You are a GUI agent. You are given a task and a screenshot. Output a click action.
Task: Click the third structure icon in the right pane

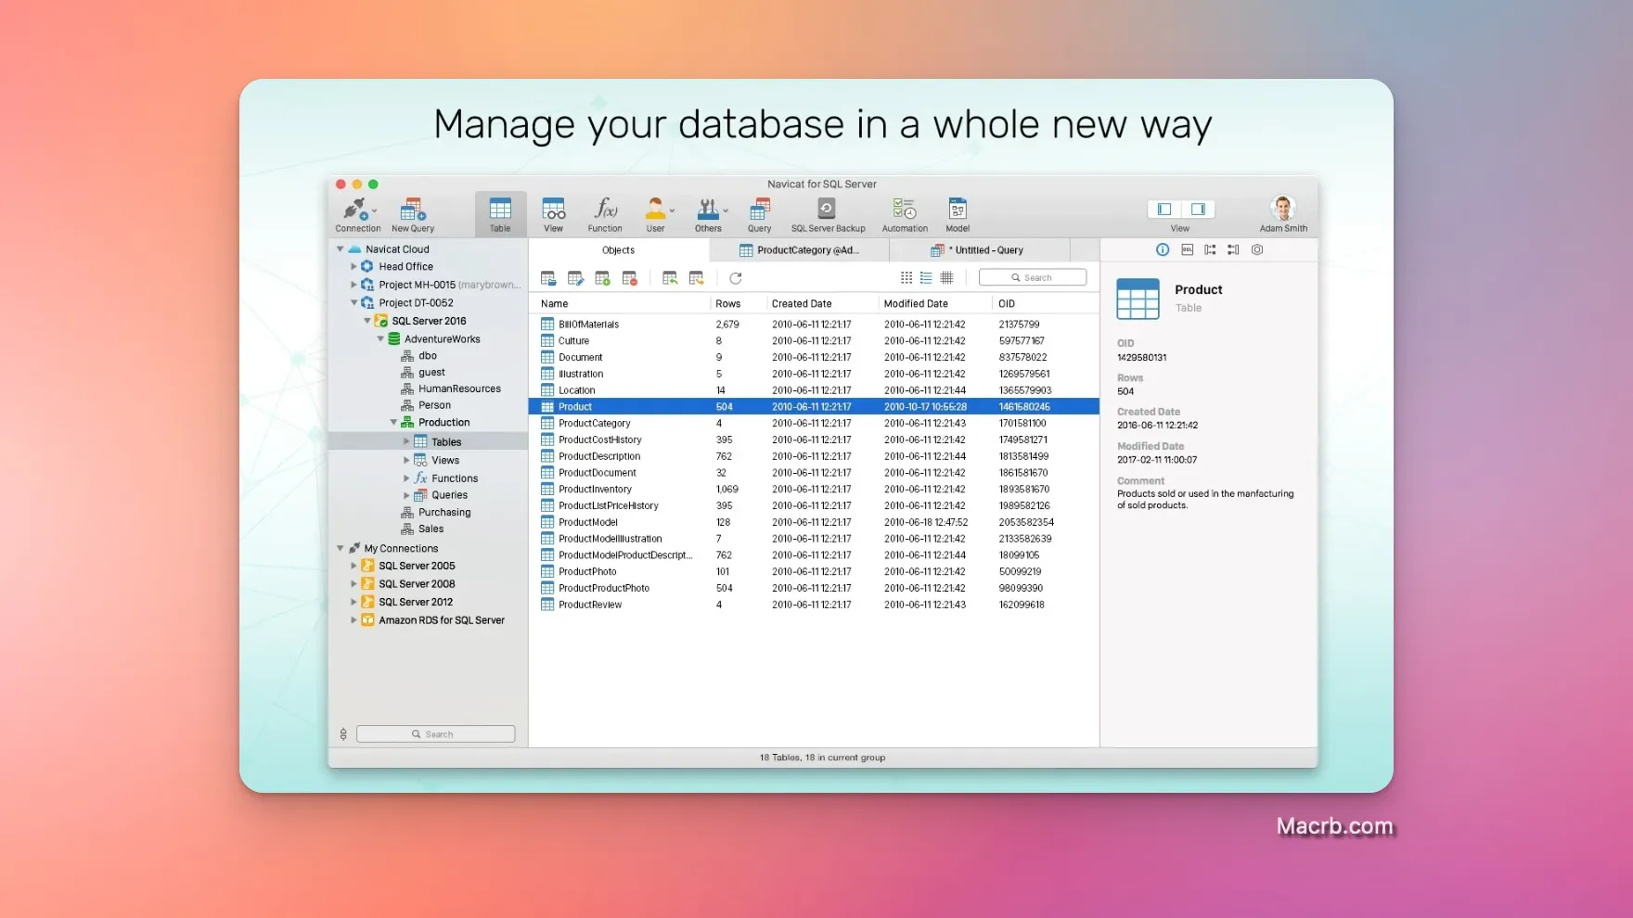click(1210, 249)
